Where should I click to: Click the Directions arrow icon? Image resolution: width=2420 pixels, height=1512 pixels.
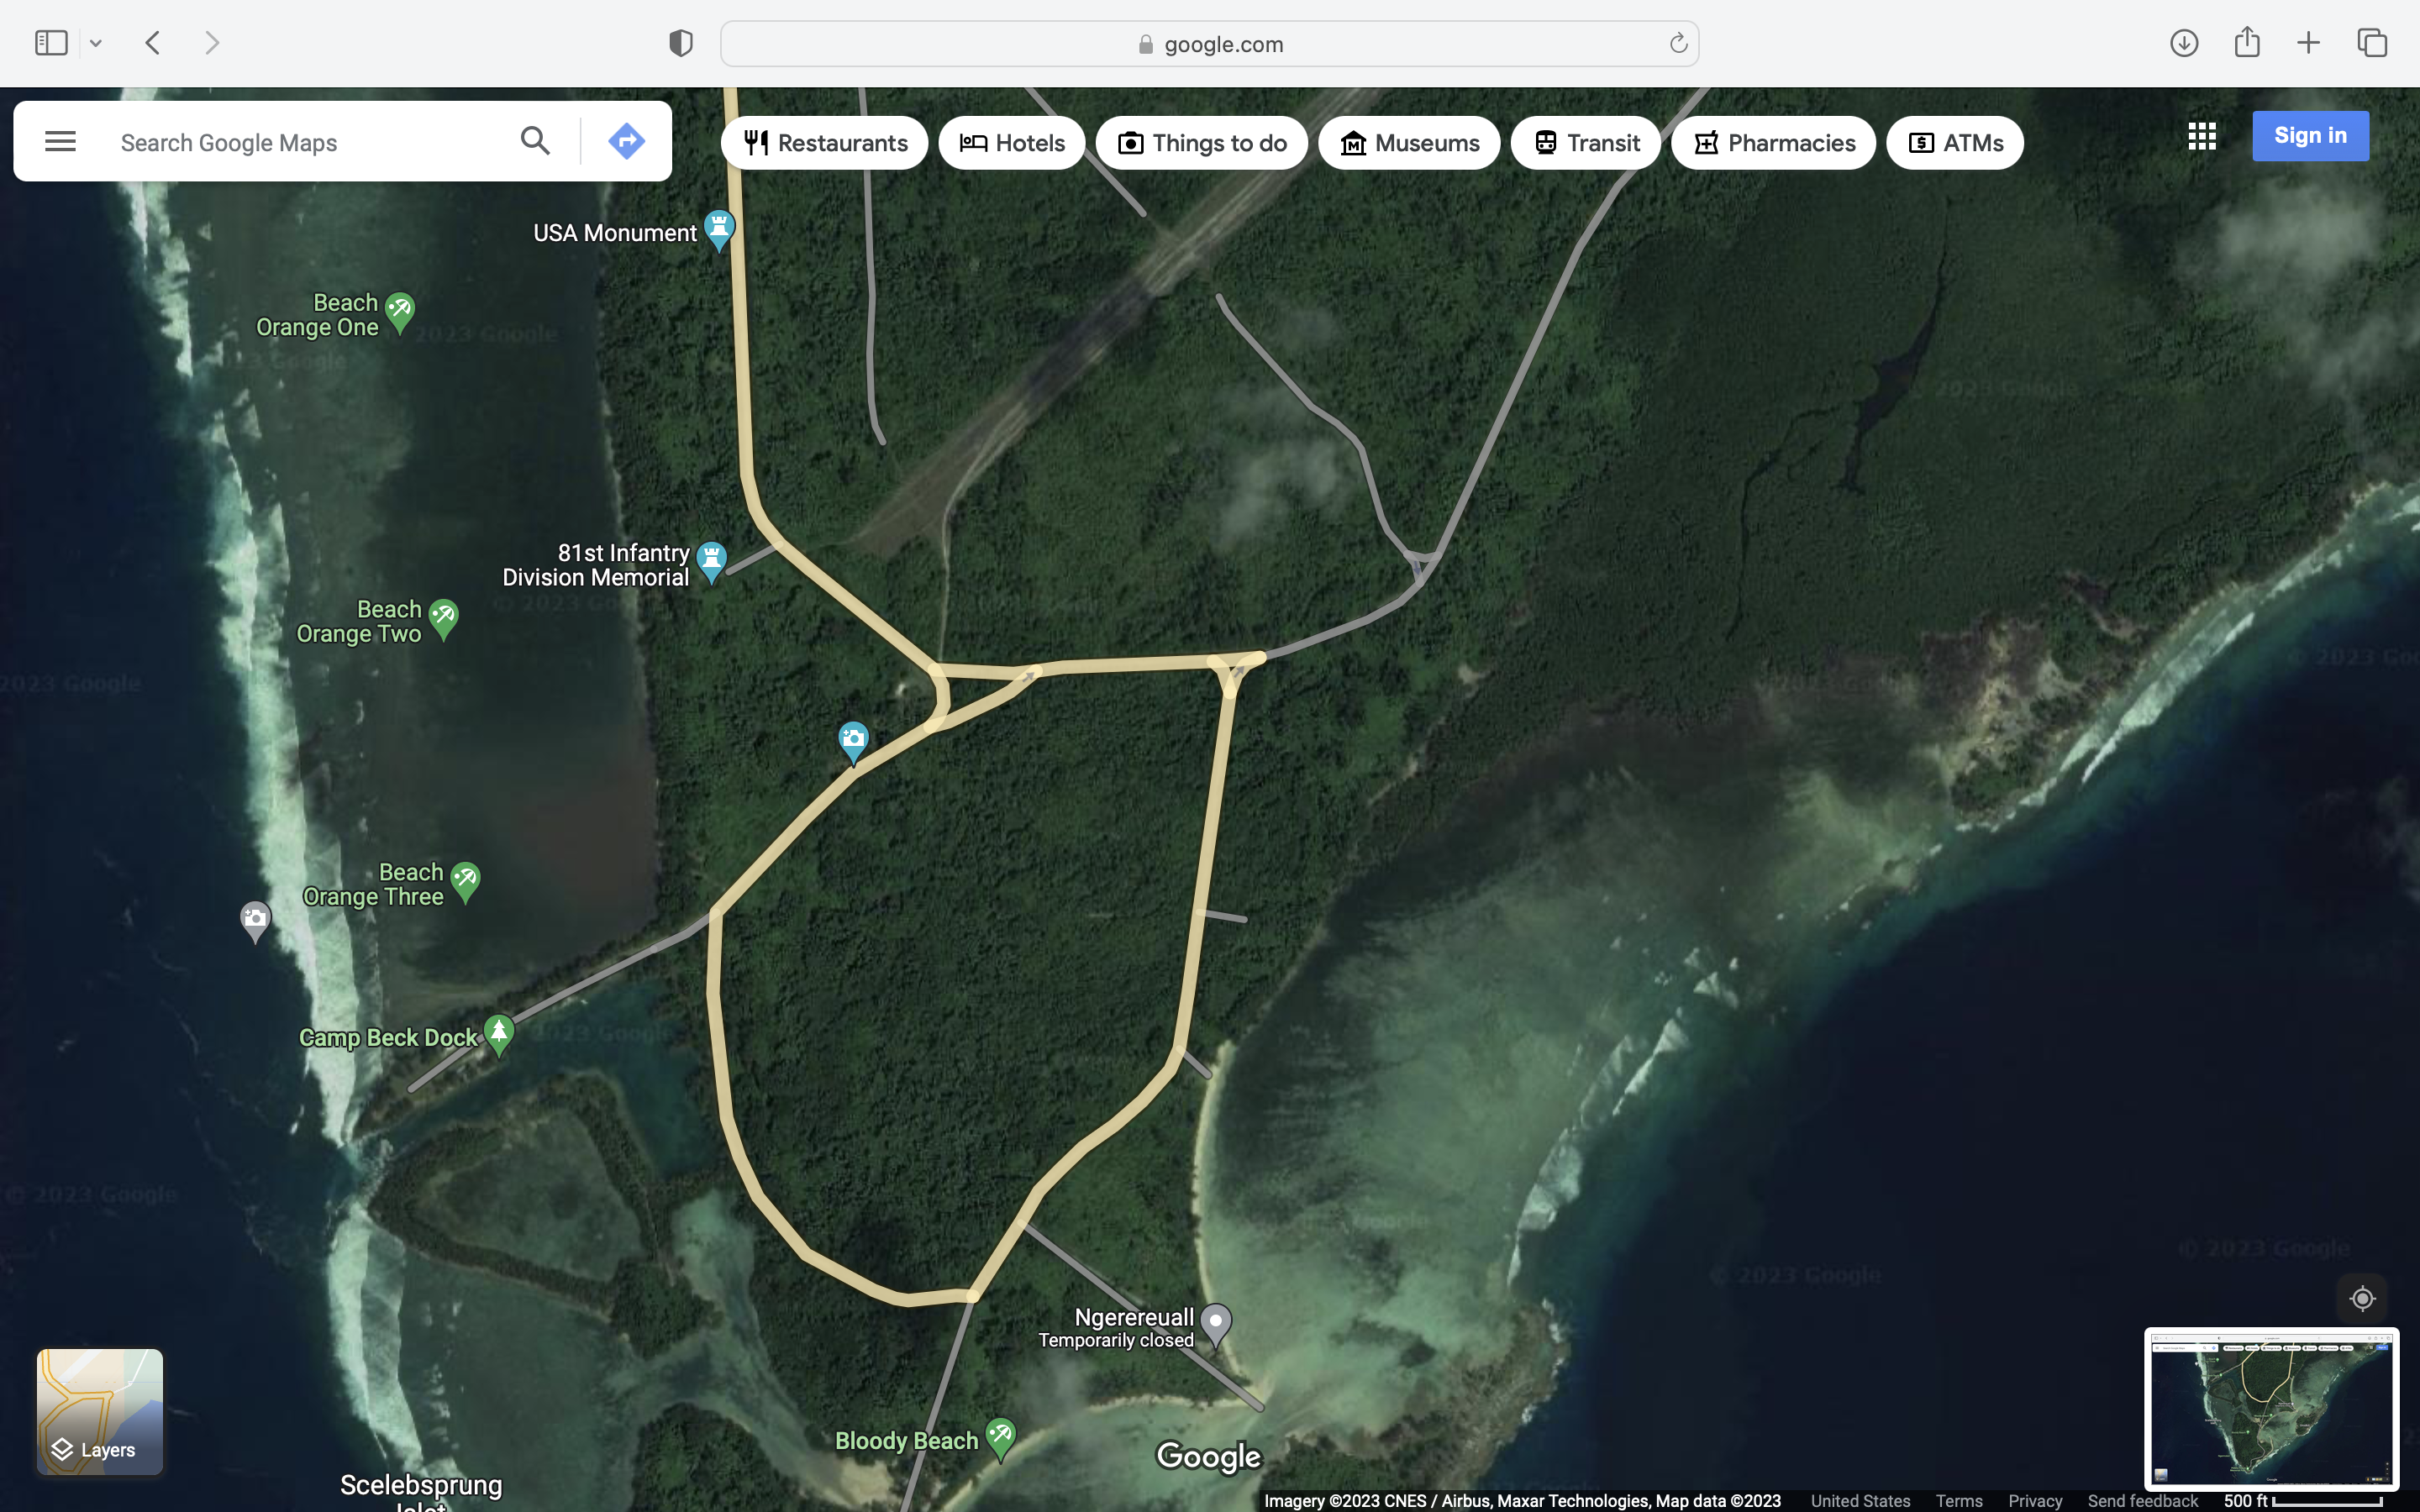point(626,141)
